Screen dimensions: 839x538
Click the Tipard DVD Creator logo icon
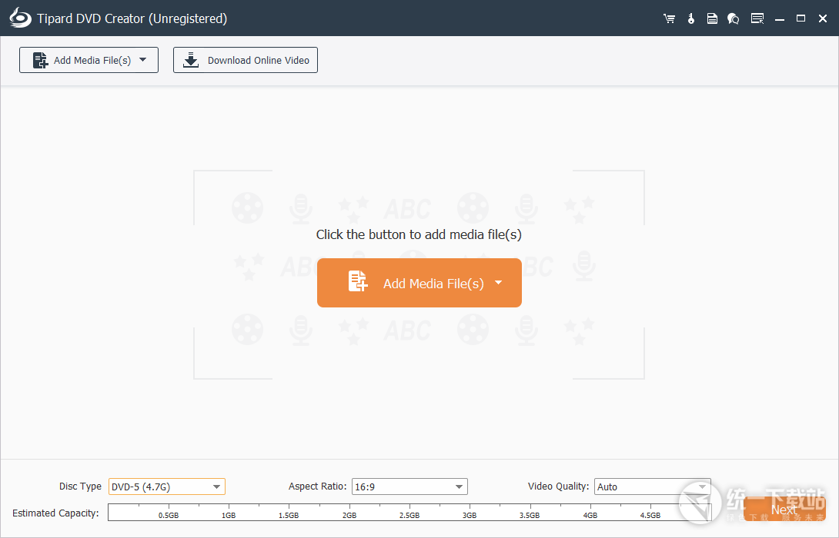(20, 18)
